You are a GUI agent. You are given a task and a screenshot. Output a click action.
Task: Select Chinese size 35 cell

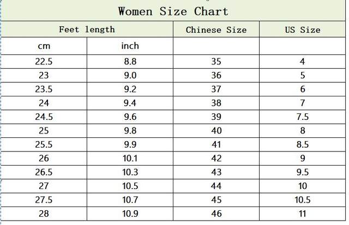216,62
